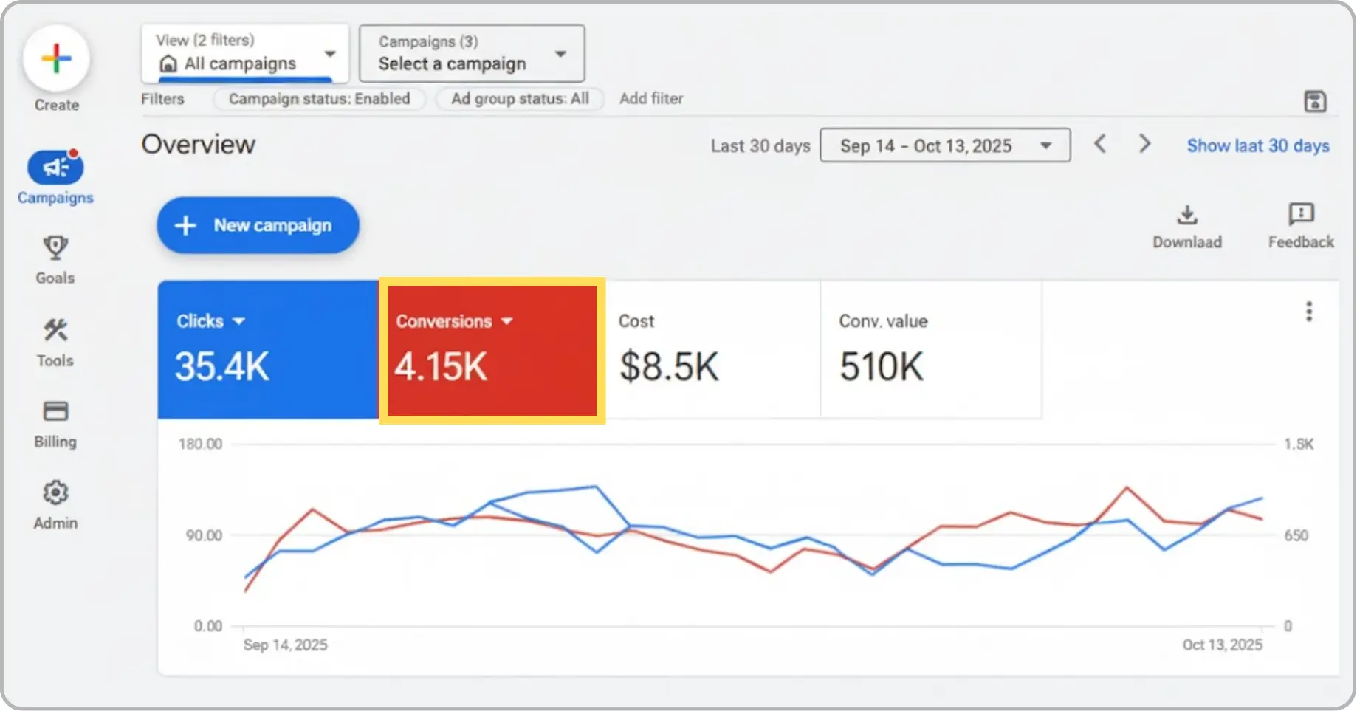
Task: Click home icon in All campaigns view
Action: click(x=168, y=64)
